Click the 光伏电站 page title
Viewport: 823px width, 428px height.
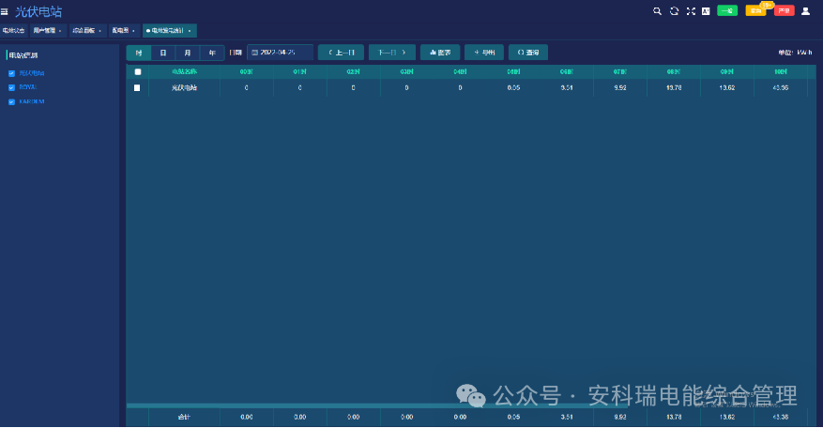point(38,11)
